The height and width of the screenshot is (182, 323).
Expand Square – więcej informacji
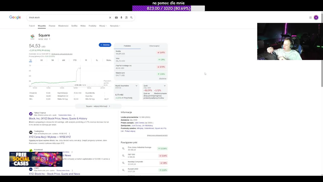98,106
